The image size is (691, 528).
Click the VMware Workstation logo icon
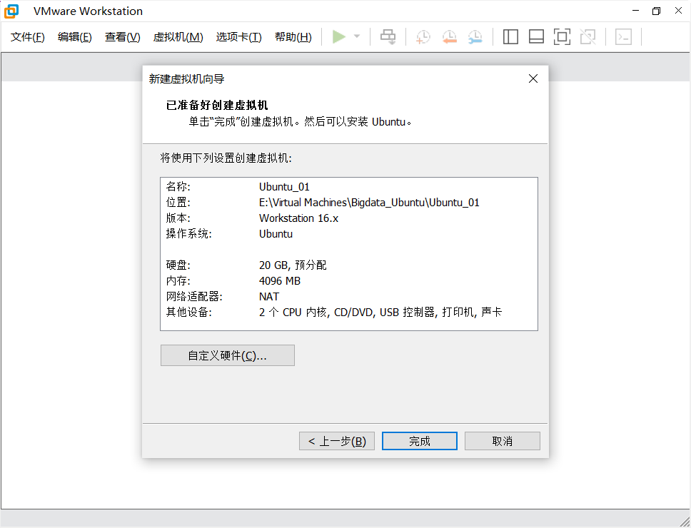coord(11,11)
